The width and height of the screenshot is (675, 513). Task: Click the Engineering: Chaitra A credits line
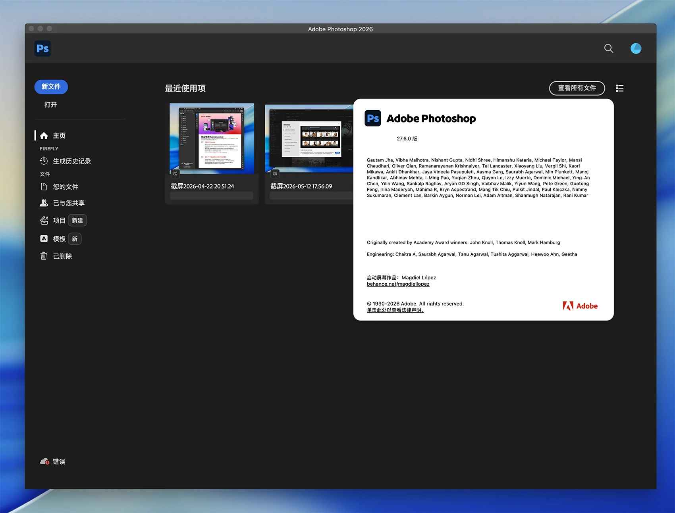(472, 254)
